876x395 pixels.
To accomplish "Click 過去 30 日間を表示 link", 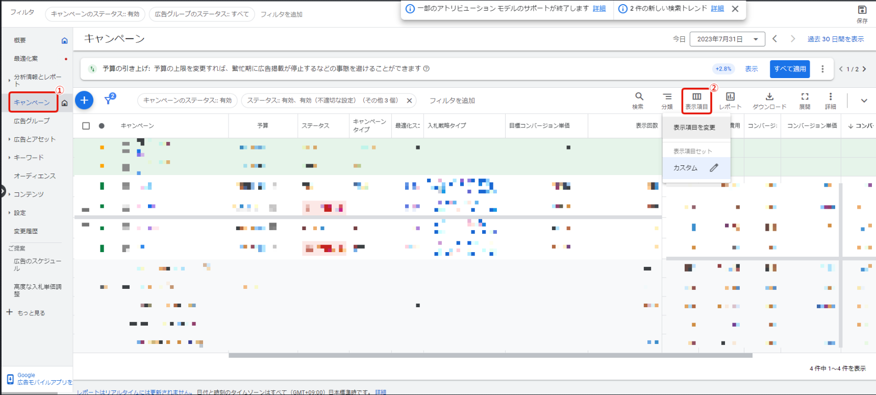I will click(836, 39).
